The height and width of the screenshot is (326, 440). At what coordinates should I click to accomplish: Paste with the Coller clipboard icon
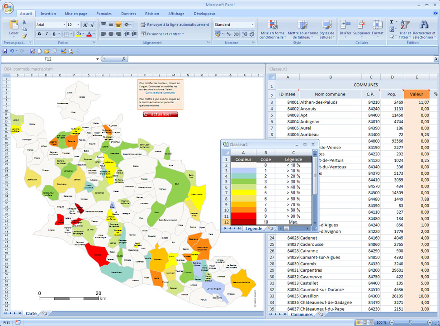tap(14, 24)
